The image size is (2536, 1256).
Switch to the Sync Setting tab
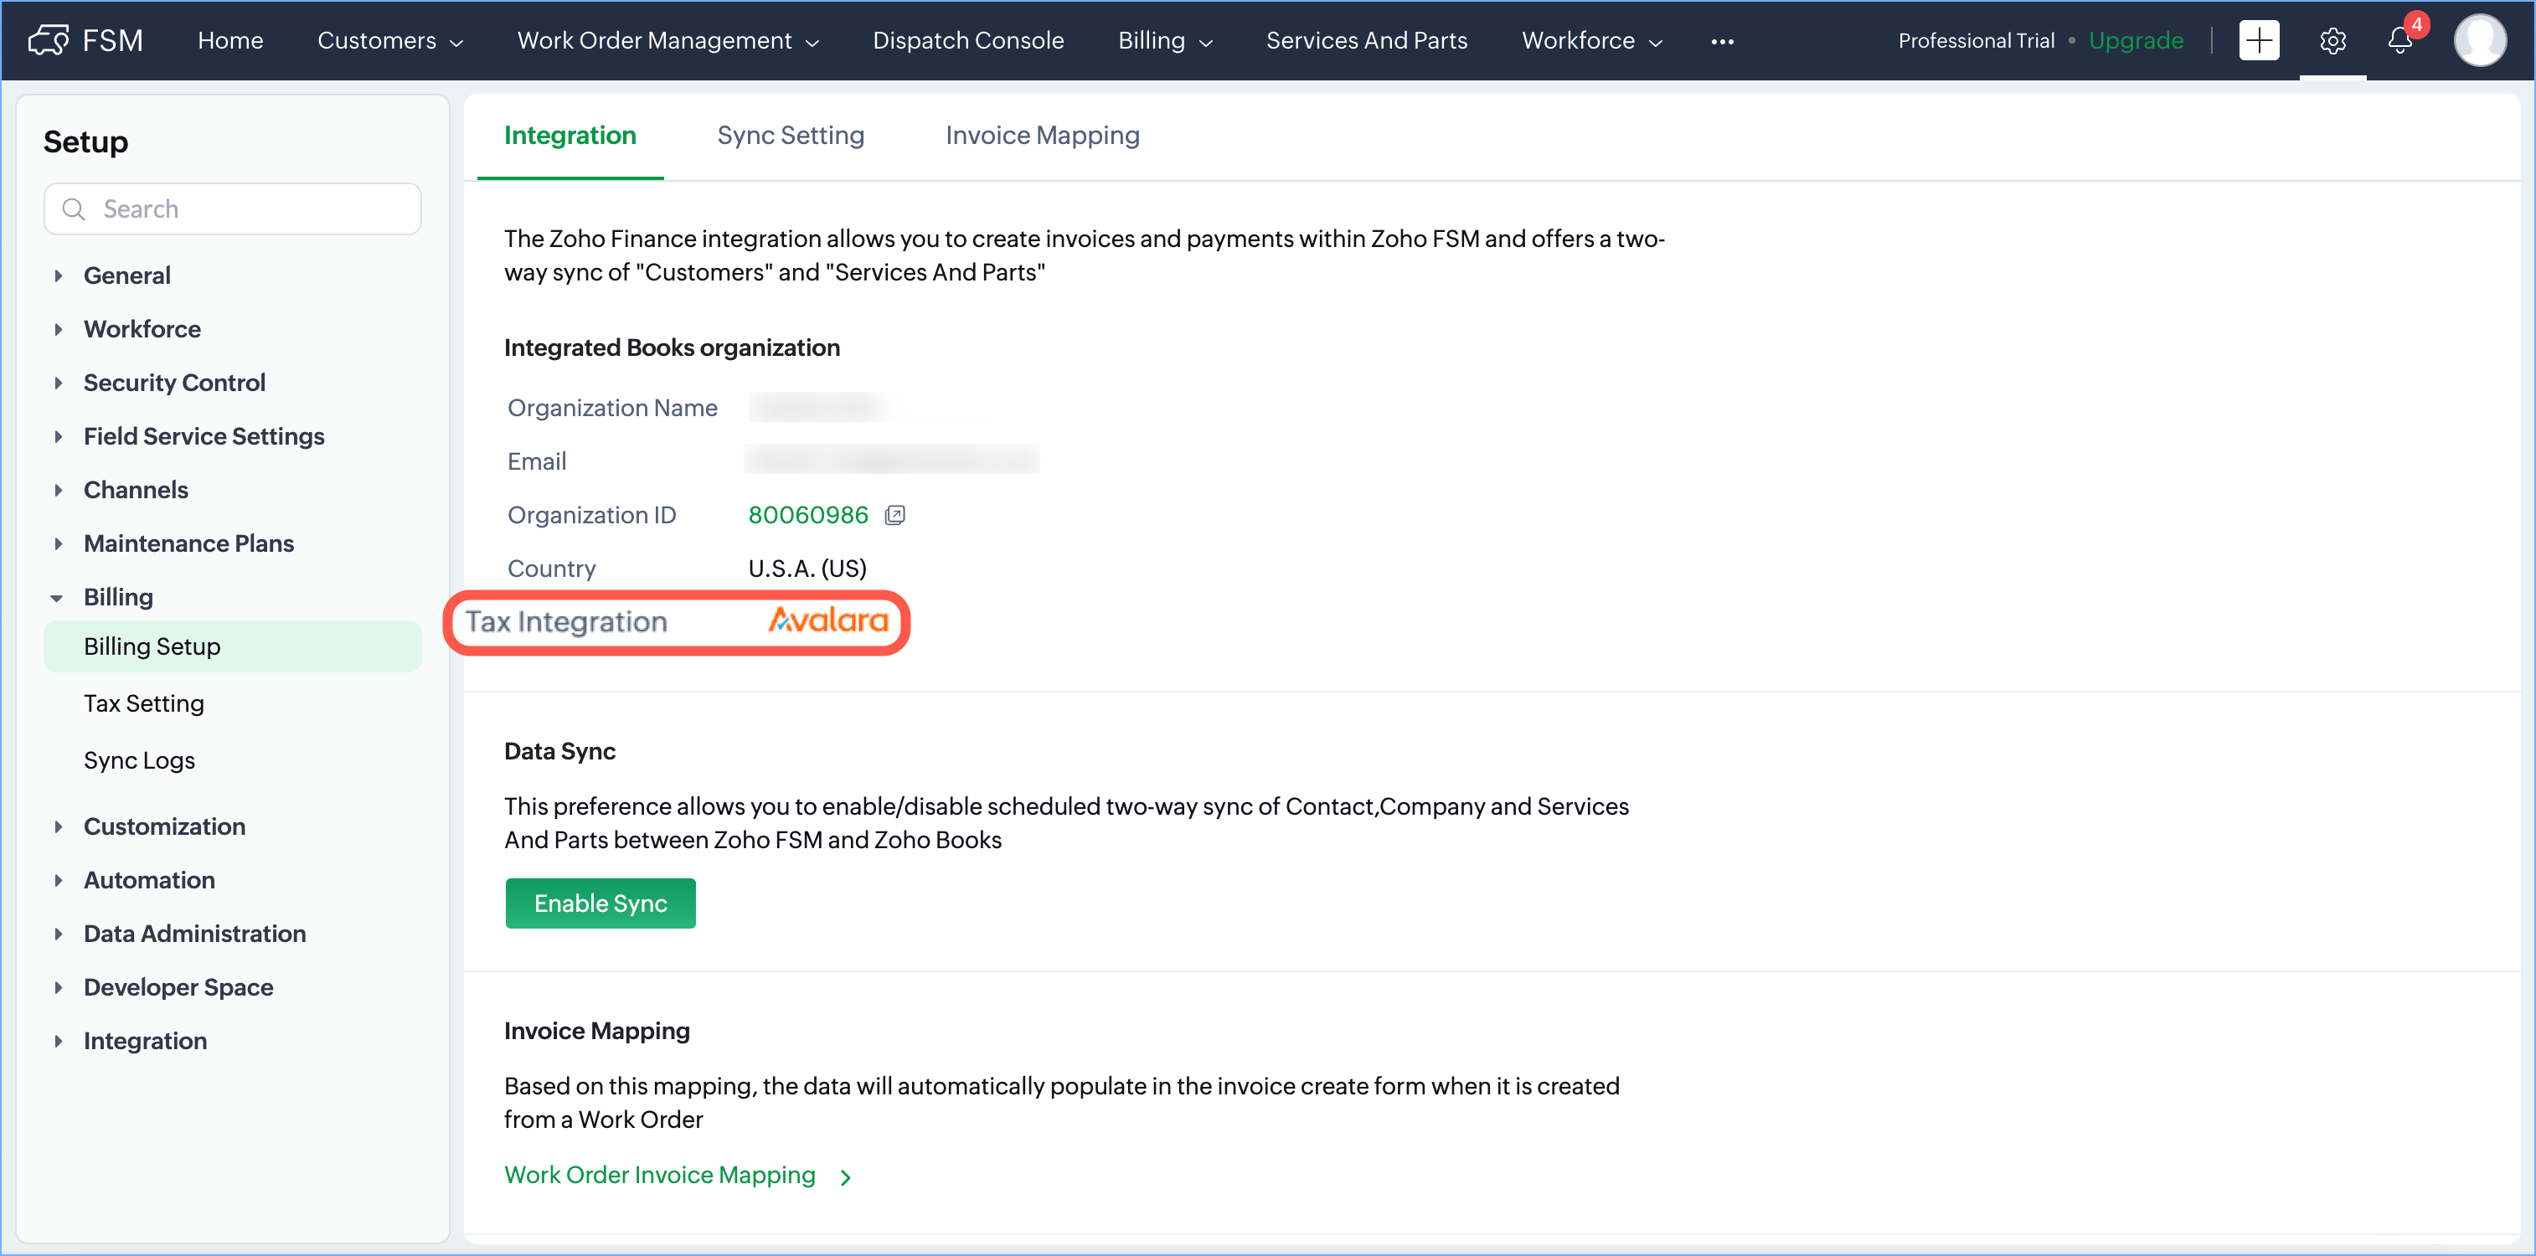point(790,135)
